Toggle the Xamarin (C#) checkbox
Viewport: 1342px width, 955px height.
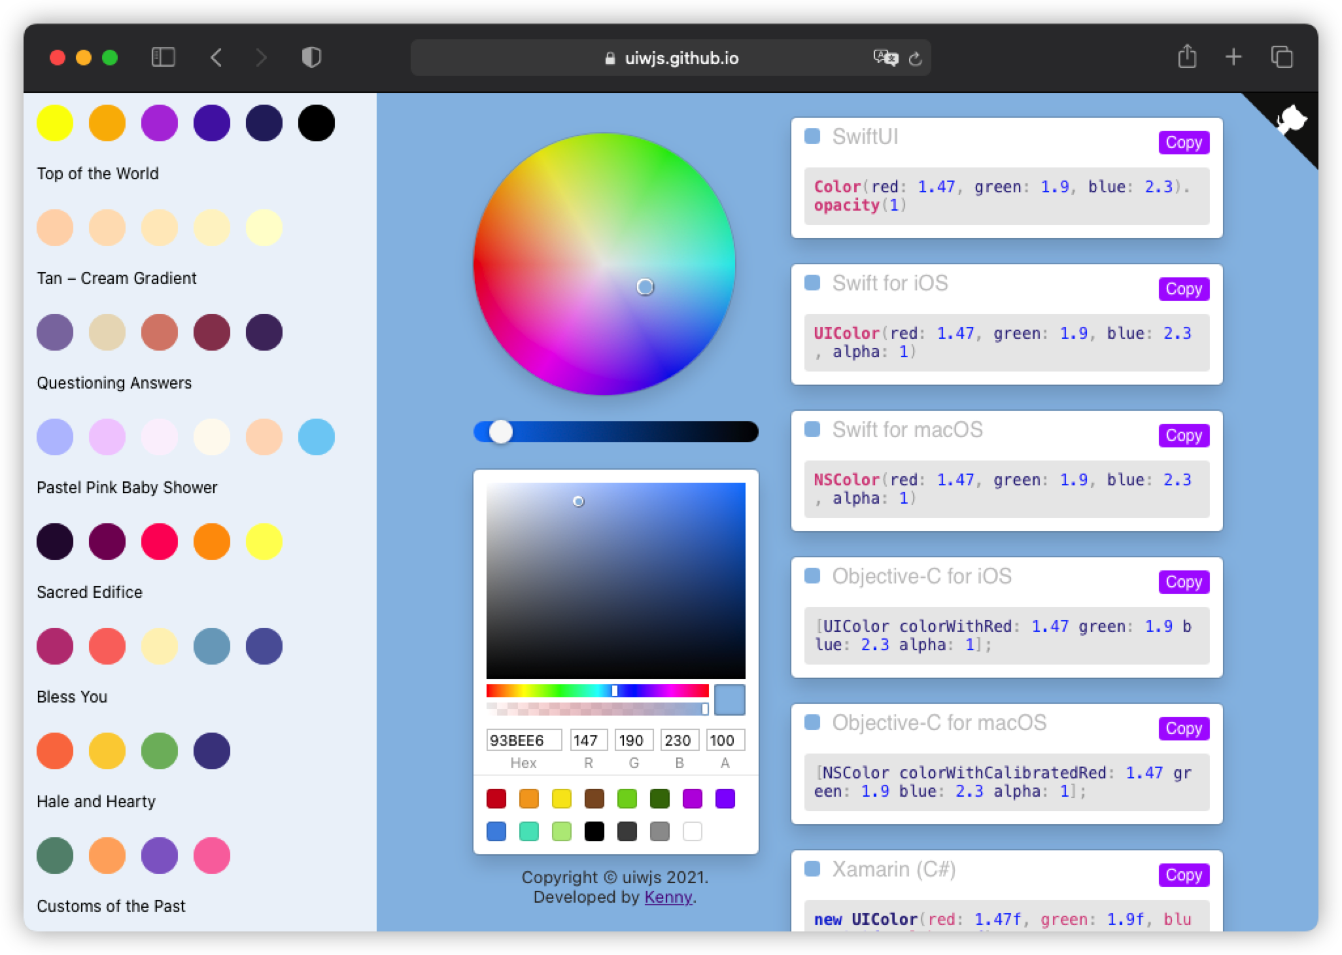pyautogui.click(x=813, y=870)
